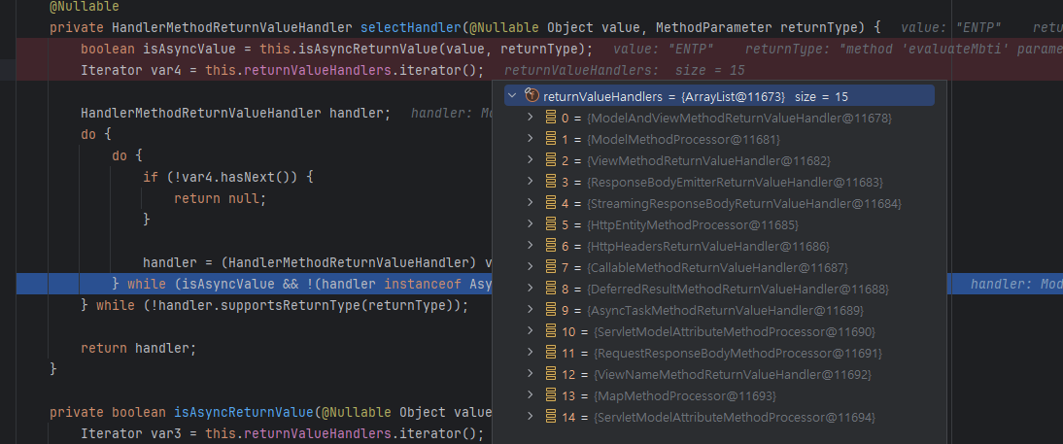Select the MapMethodProcessor@11693 value

[685, 395]
